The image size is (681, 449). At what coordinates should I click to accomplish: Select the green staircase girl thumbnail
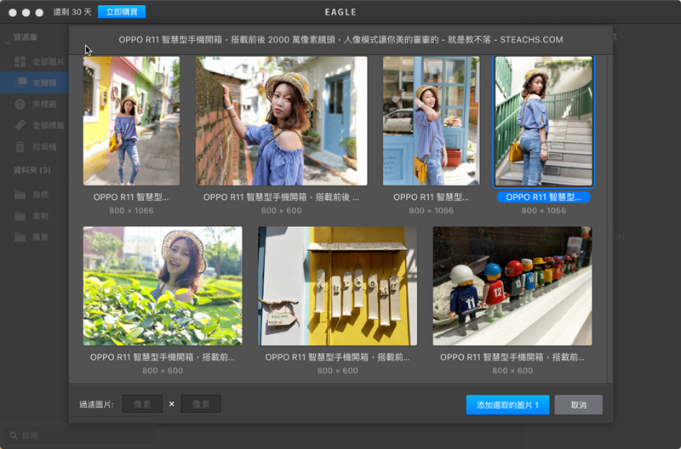tap(543, 121)
